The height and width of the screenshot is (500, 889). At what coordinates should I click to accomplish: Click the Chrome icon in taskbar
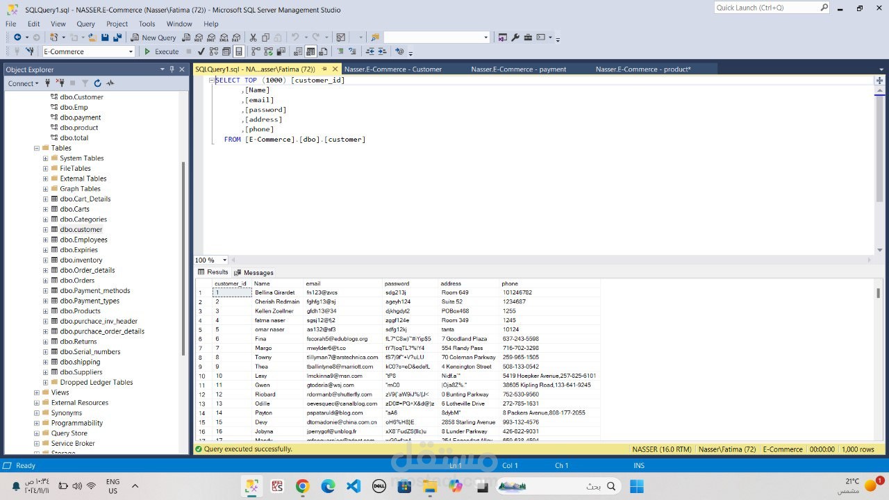tap(302, 486)
